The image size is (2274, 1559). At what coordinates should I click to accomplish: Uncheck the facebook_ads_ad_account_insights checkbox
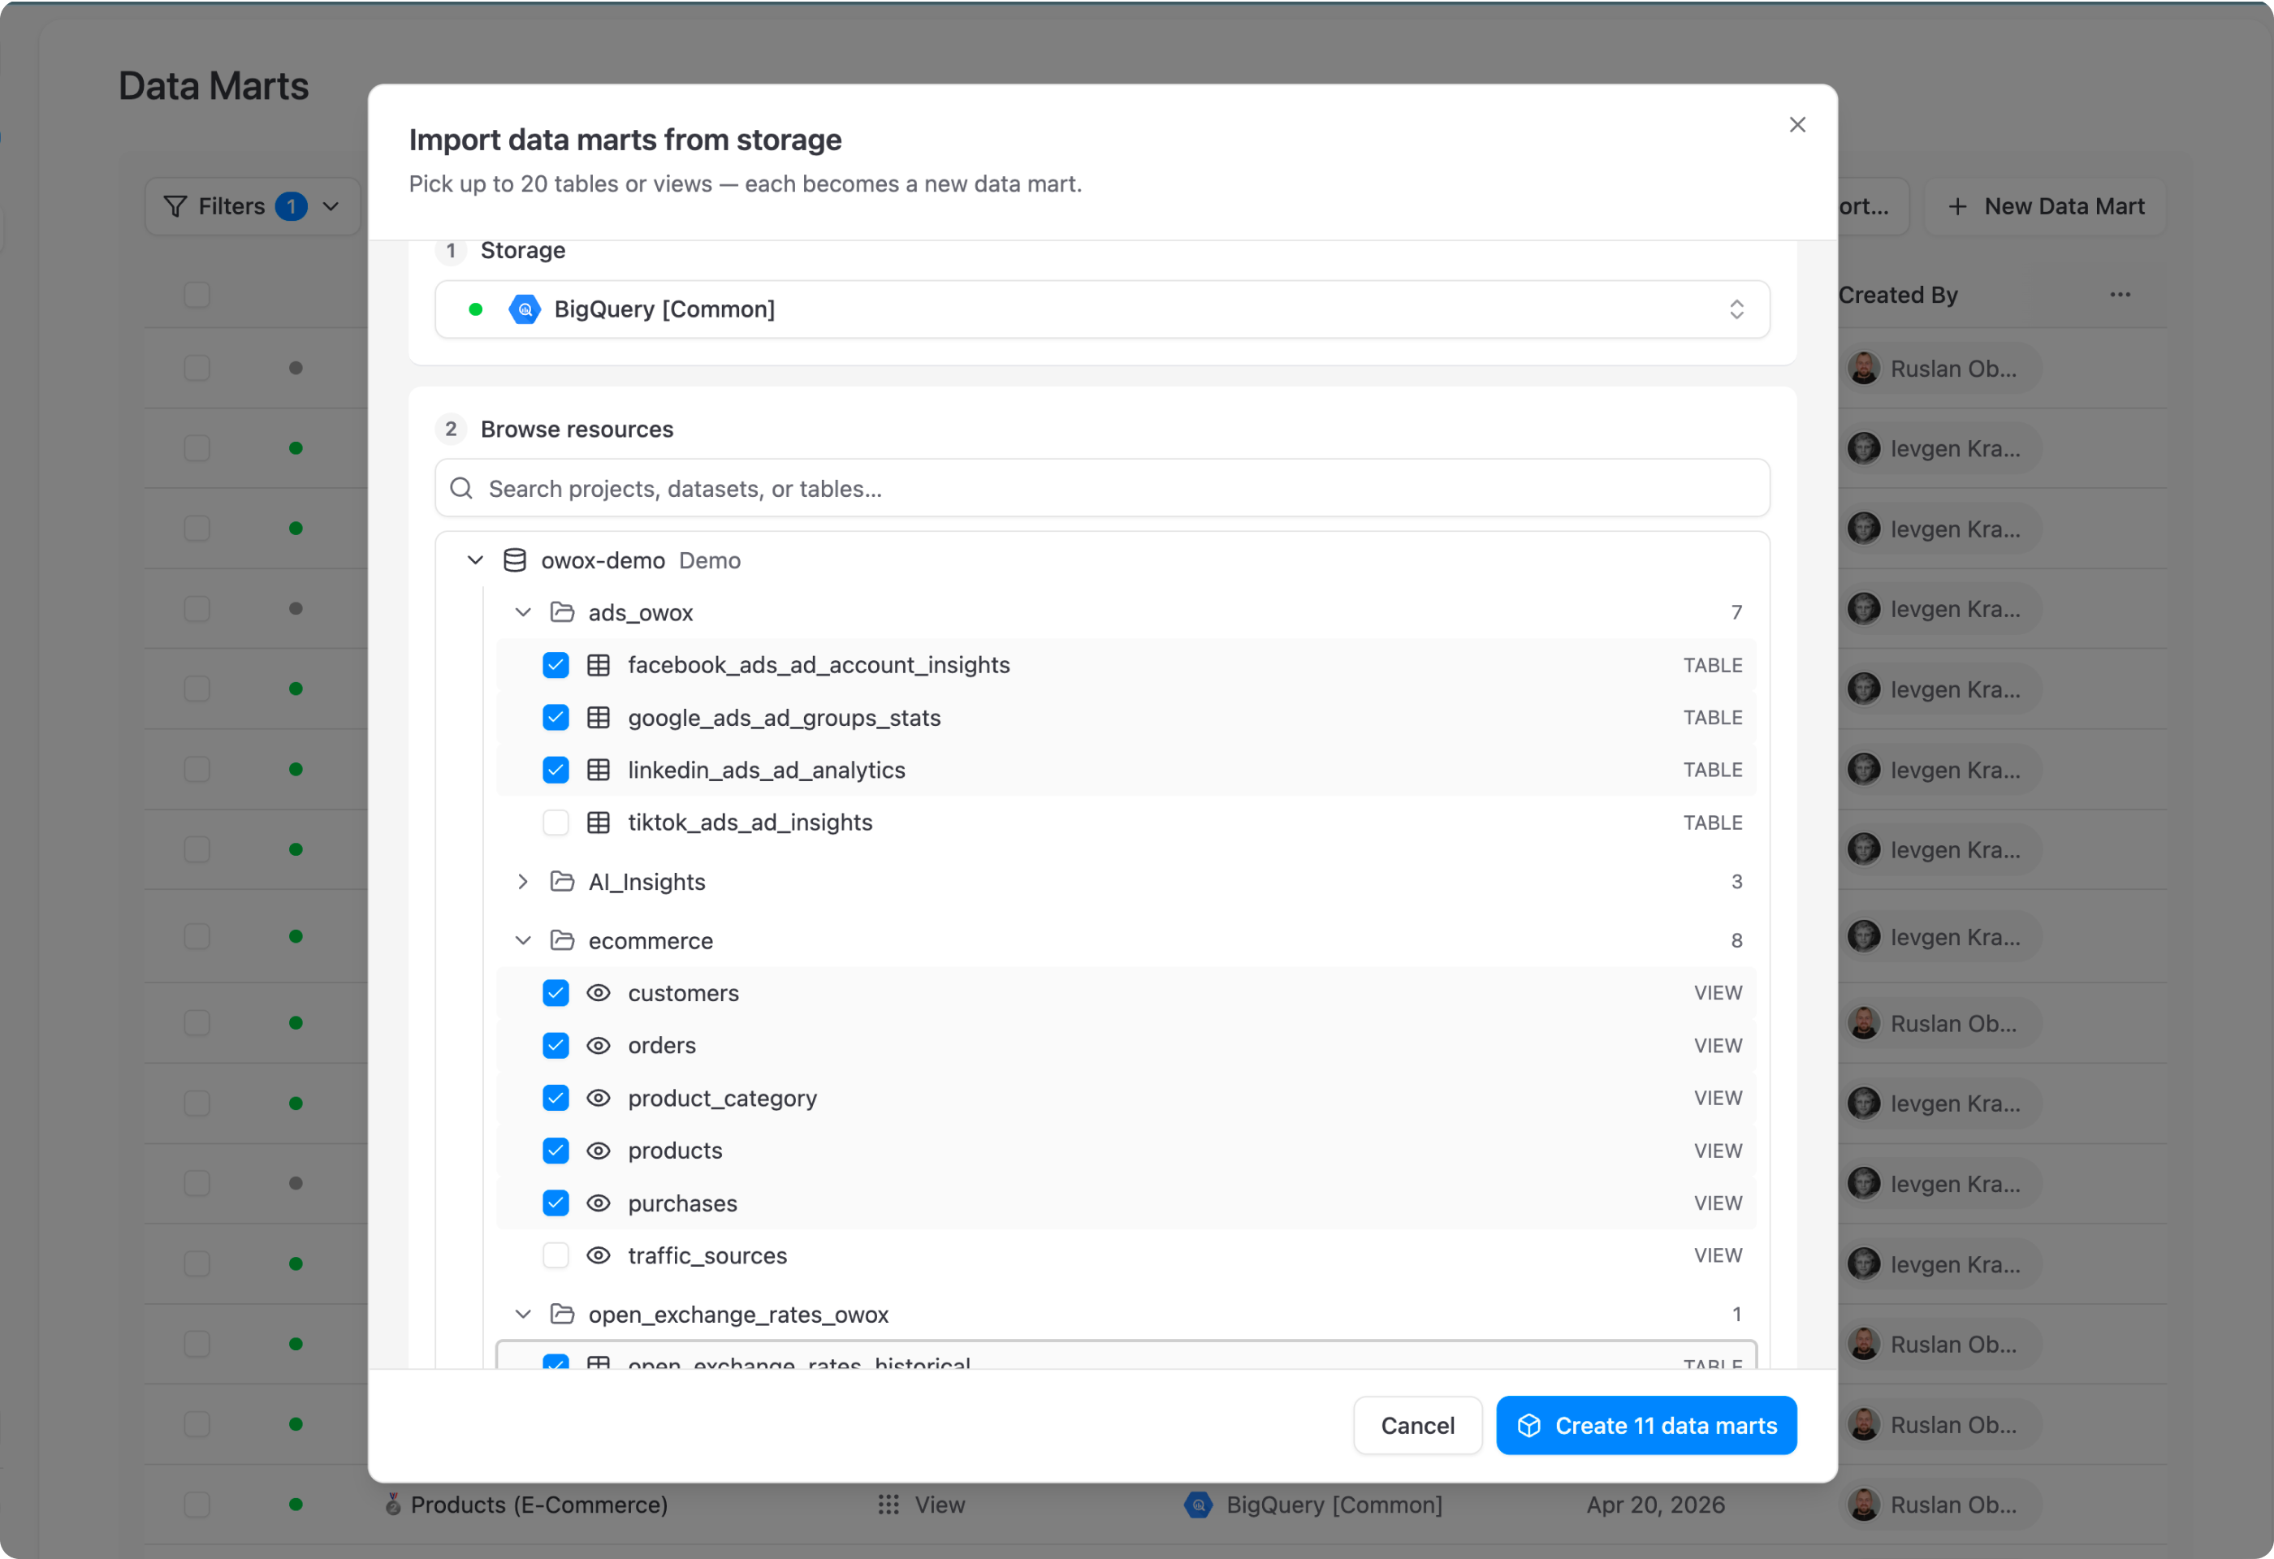556,665
